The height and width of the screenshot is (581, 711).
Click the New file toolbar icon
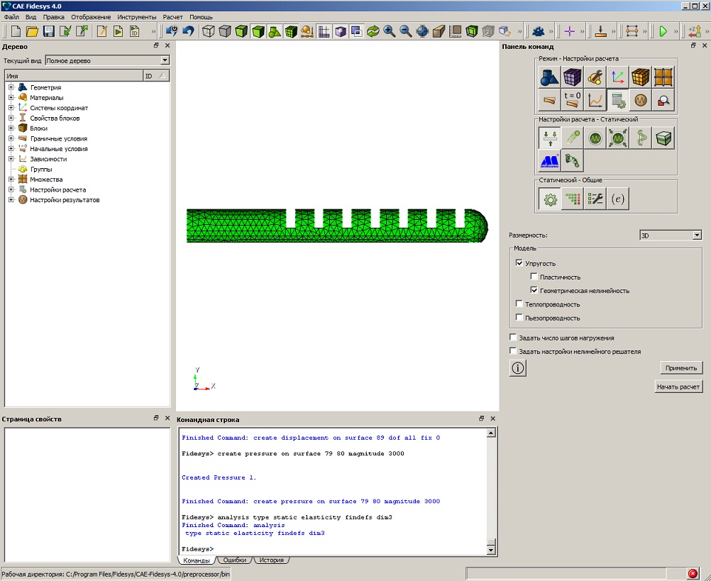coord(16,31)
